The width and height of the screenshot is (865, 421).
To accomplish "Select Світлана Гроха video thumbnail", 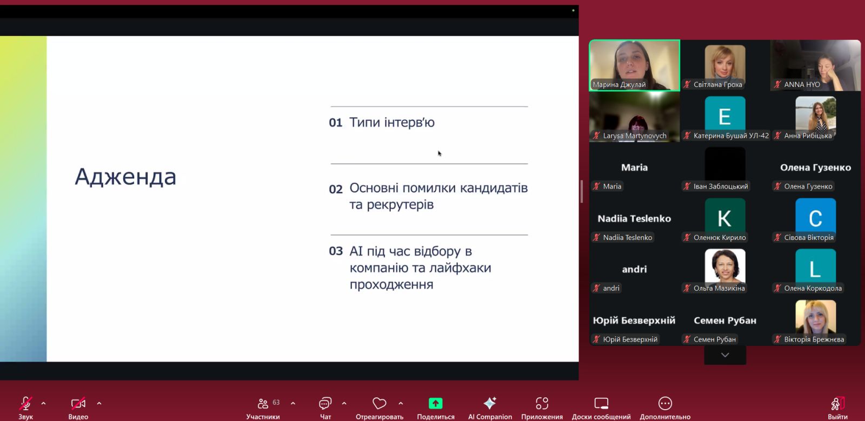I will (x=725, y=65).
